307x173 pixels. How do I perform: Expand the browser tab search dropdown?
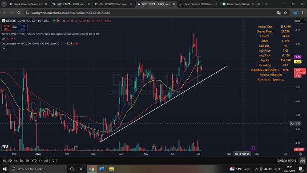4,4
